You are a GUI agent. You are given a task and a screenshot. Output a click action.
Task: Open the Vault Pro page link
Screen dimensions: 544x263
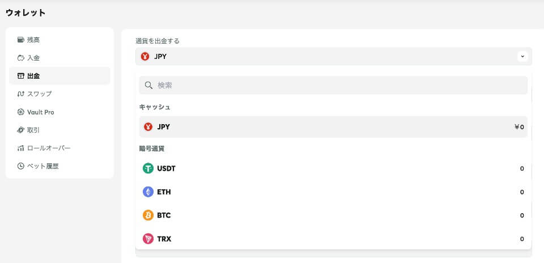click(x=41, y=112)
